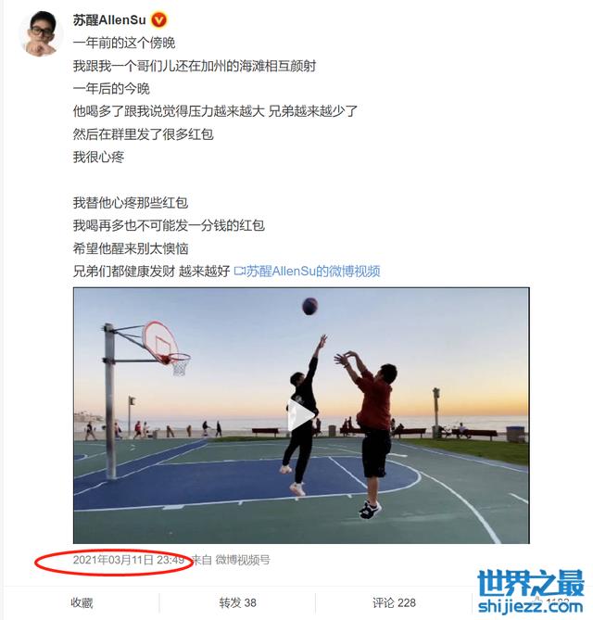Click the orange verified V badge
Screen dimensions: 593x620
click(x=159, y=19)
